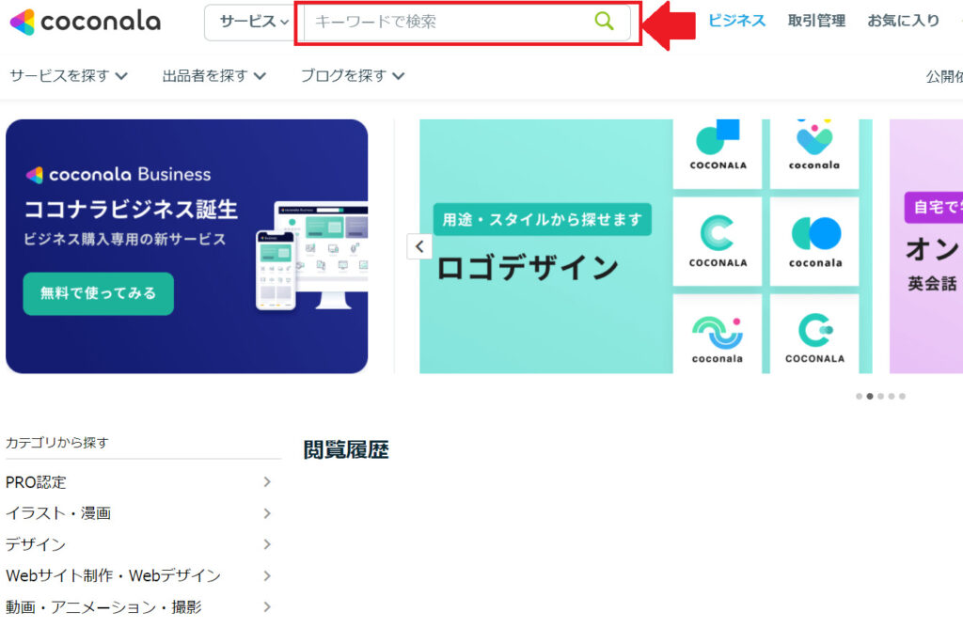Open the サービス search type dropdown
963x628 pixels.
[253, 23]
